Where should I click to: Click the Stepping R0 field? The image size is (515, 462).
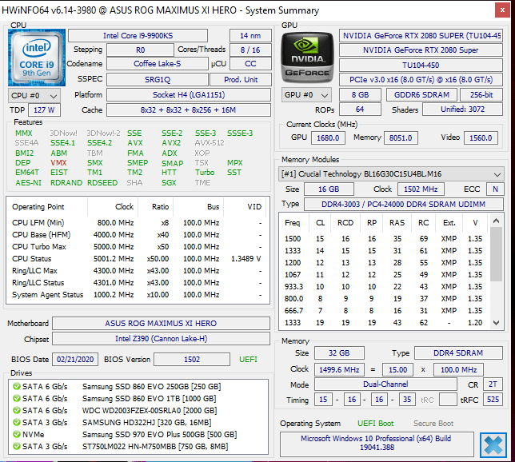(x=140, y=50)
